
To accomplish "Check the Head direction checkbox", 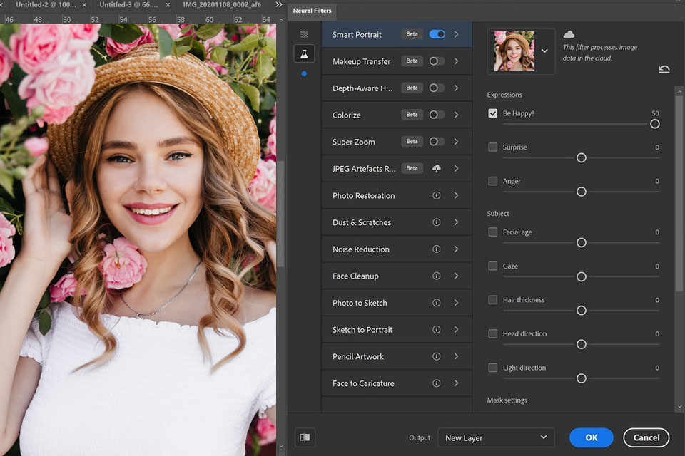I will pyautogui.click(x=493, y=334).
